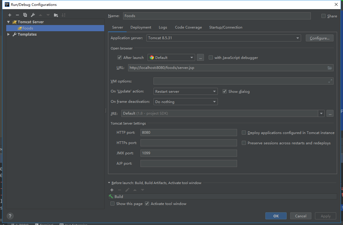
Task: Copy the selected configuration
Action: (25, 15)
